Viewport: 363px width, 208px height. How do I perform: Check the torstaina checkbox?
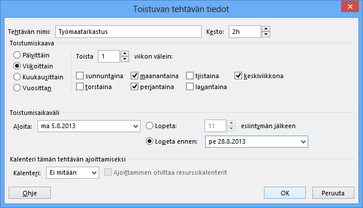tap(80, 87)
